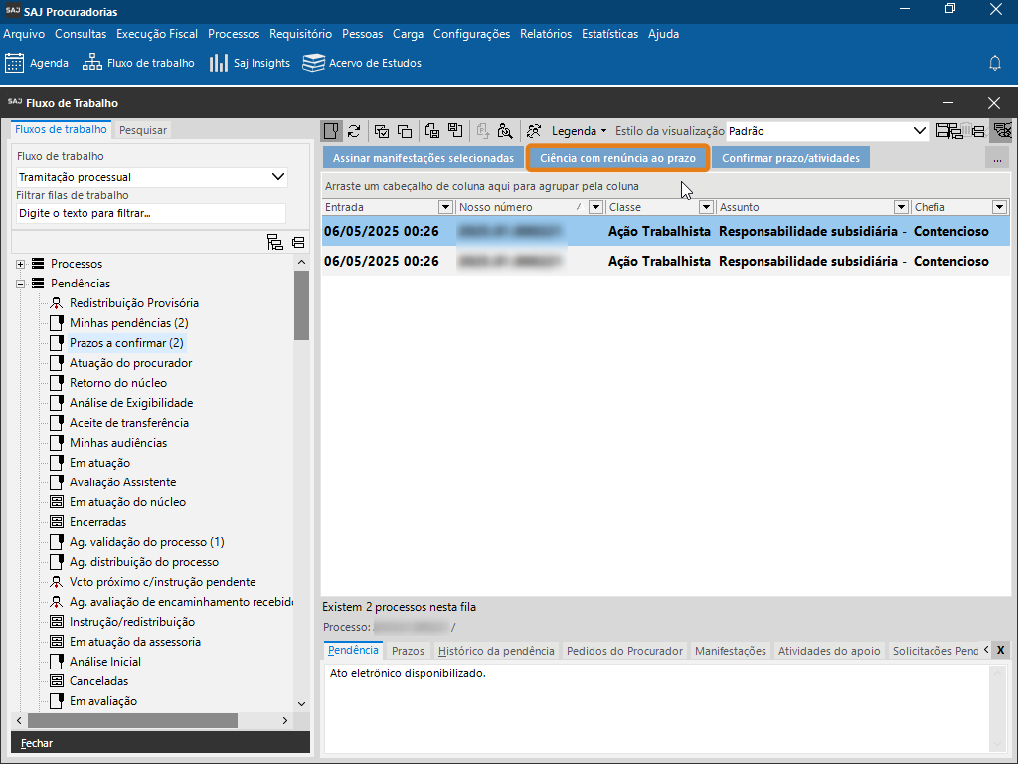Select Vcto próximo c/instrução pendente
The image size is (1018, 764).
[x=162, y=582]
